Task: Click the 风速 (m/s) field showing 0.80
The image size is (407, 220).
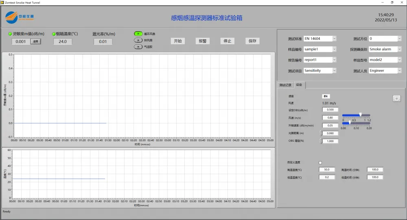Action: [x=330, y=117]
